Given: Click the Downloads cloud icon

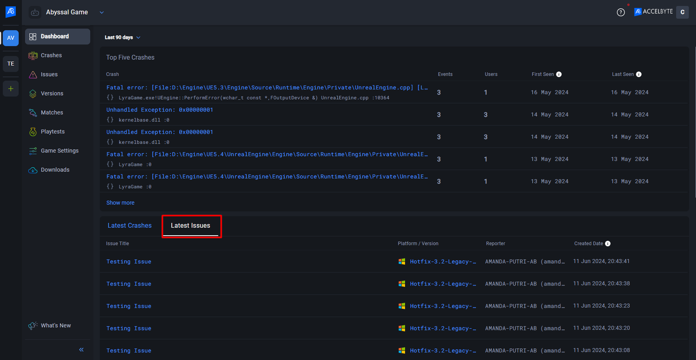Looking at the screenshot, I should click(x=33, y=170).
